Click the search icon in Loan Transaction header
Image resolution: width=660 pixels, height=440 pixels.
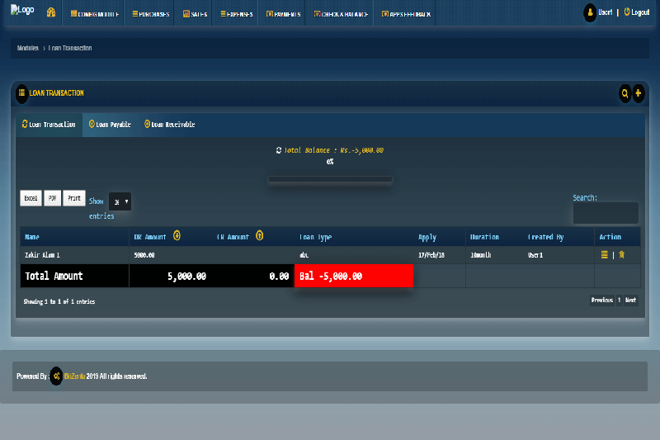pos(625,93)
